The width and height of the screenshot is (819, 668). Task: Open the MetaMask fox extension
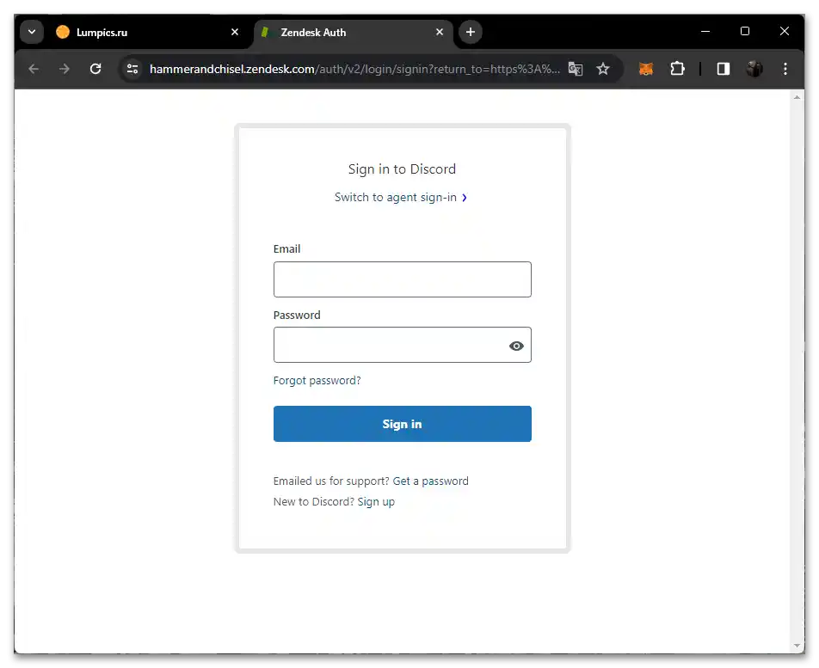646,69
